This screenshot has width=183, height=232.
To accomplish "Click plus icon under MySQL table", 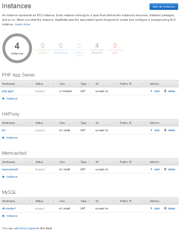I will tap(3, 216).
